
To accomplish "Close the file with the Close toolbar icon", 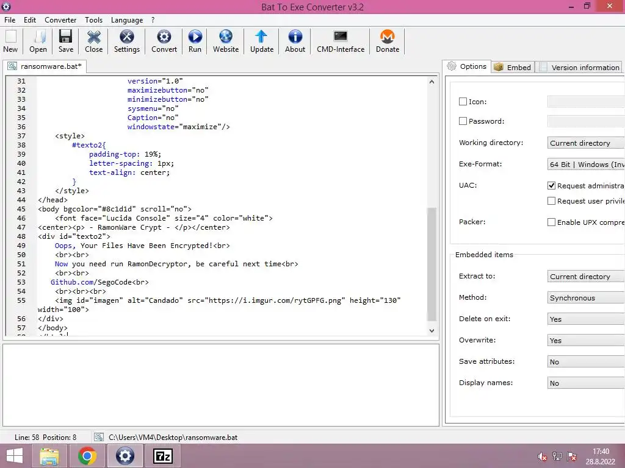I will coord(93,41).
